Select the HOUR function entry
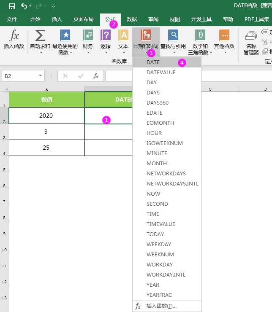 167,133
